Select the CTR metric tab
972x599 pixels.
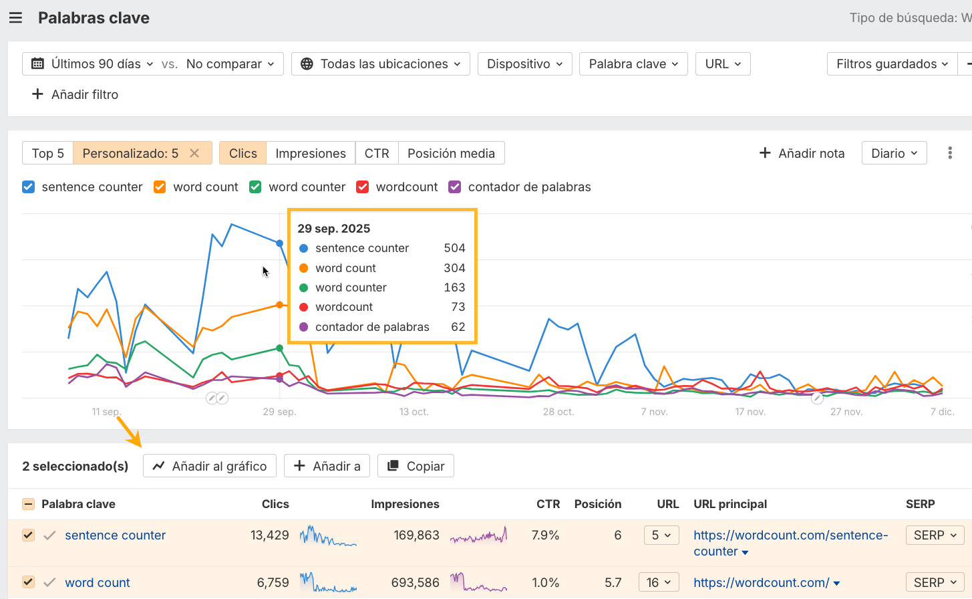click(x=377, y=152)
